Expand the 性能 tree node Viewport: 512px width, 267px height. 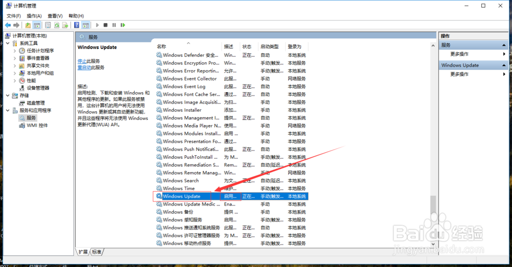coord(15,81)
